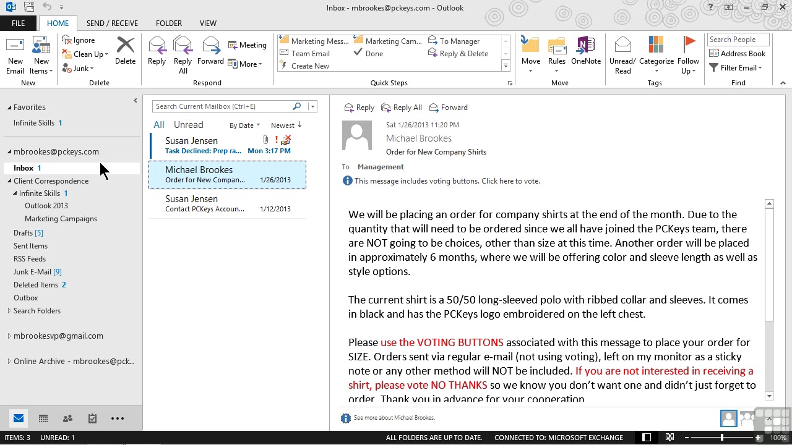Switch to the FOLDER tab
The width and height of the screenshot is (792, 445).
169,23
